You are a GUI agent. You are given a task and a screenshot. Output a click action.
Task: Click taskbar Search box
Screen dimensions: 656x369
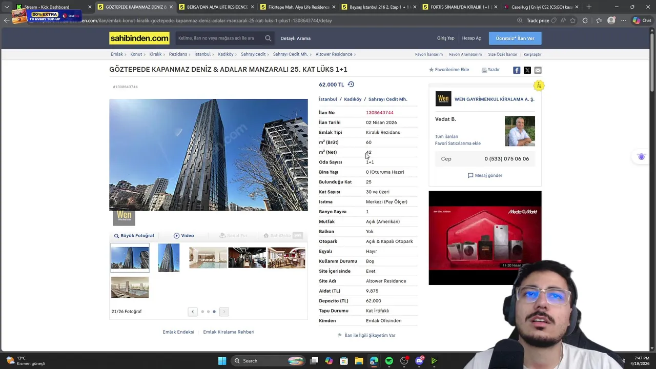pos(269,361)
